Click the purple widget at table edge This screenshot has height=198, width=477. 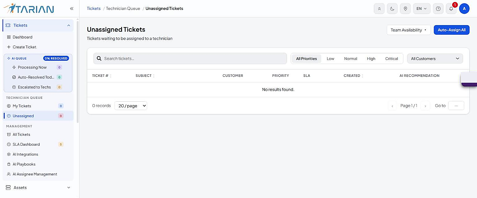point(469,79)
